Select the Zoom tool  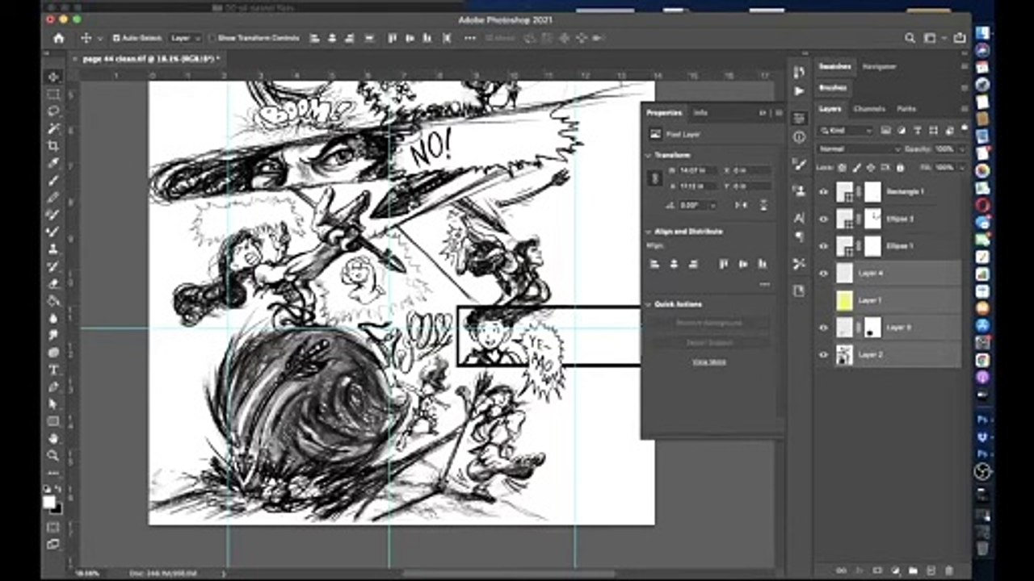[53, 455]
